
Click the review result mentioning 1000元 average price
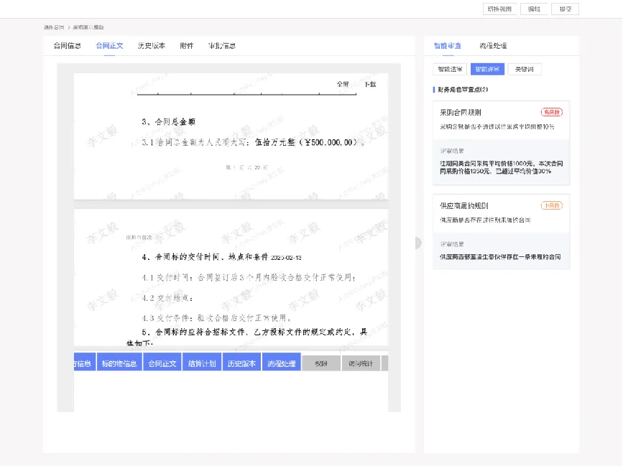coord(501,167)
